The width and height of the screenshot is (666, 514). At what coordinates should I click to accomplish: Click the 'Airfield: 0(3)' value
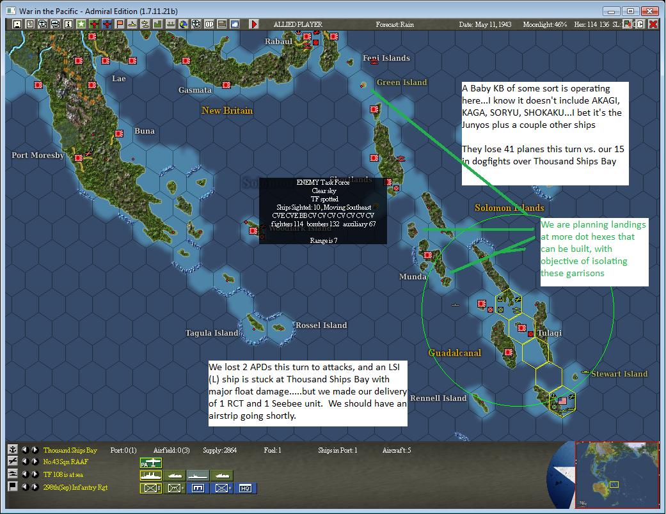click(171, 450)
